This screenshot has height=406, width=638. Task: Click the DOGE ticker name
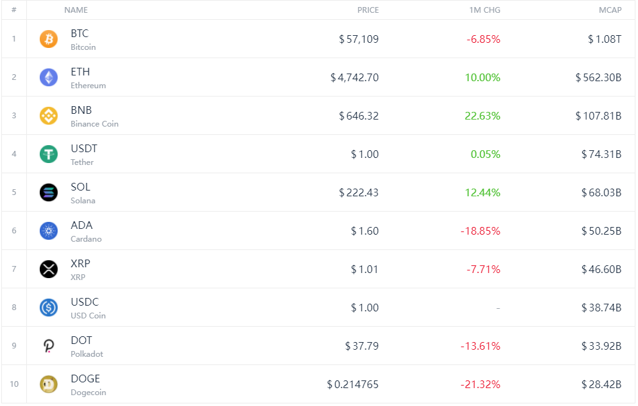[x=85, y=379]
